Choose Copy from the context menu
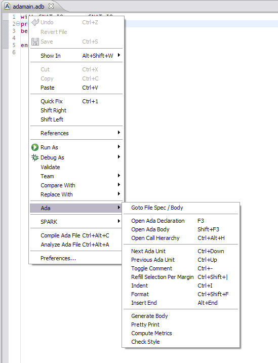Viewport: 278px width, 363px height. 76,78
